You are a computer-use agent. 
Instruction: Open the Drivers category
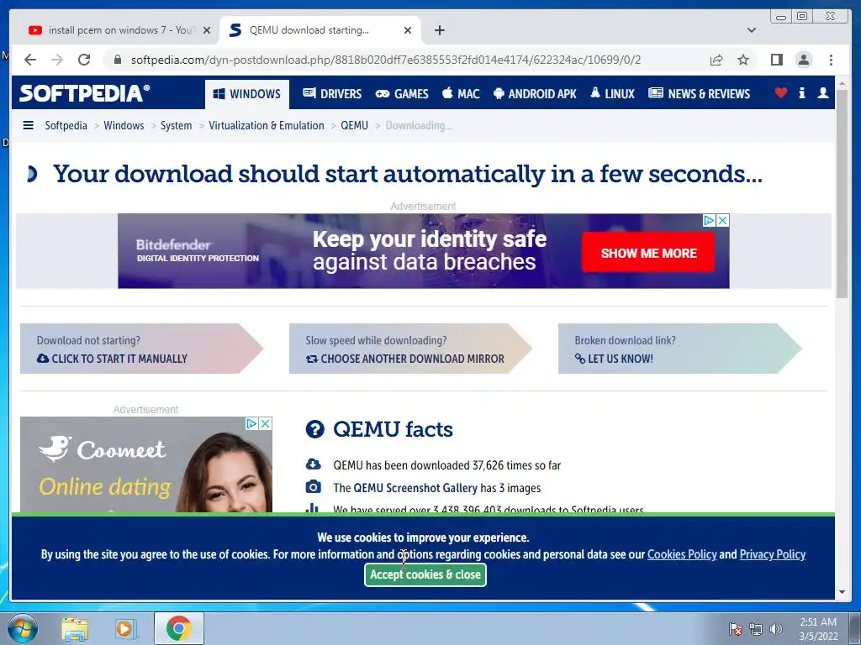(x=332, y=94)
